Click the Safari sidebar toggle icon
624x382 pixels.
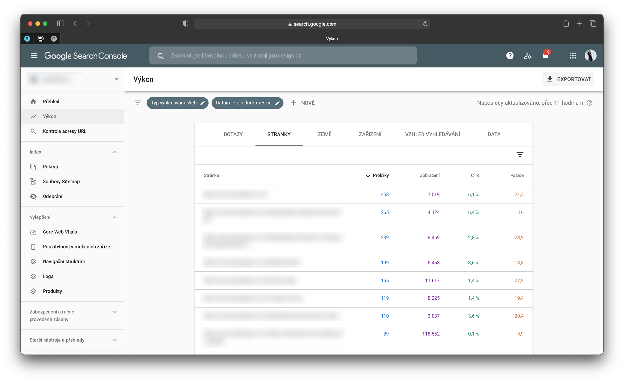pos(60,23)
